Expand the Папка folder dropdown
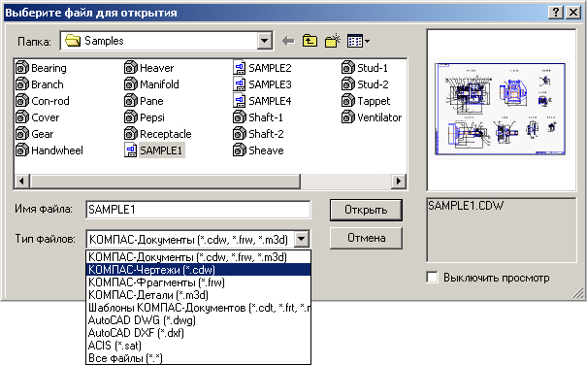The width and height of the screenshot is (587, 365). 265,41
